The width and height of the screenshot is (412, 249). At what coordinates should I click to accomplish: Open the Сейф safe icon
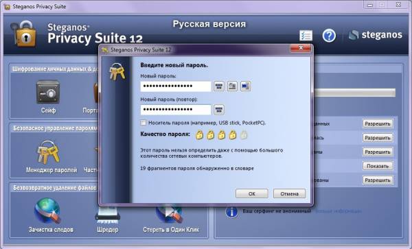[x=48, y=92]
